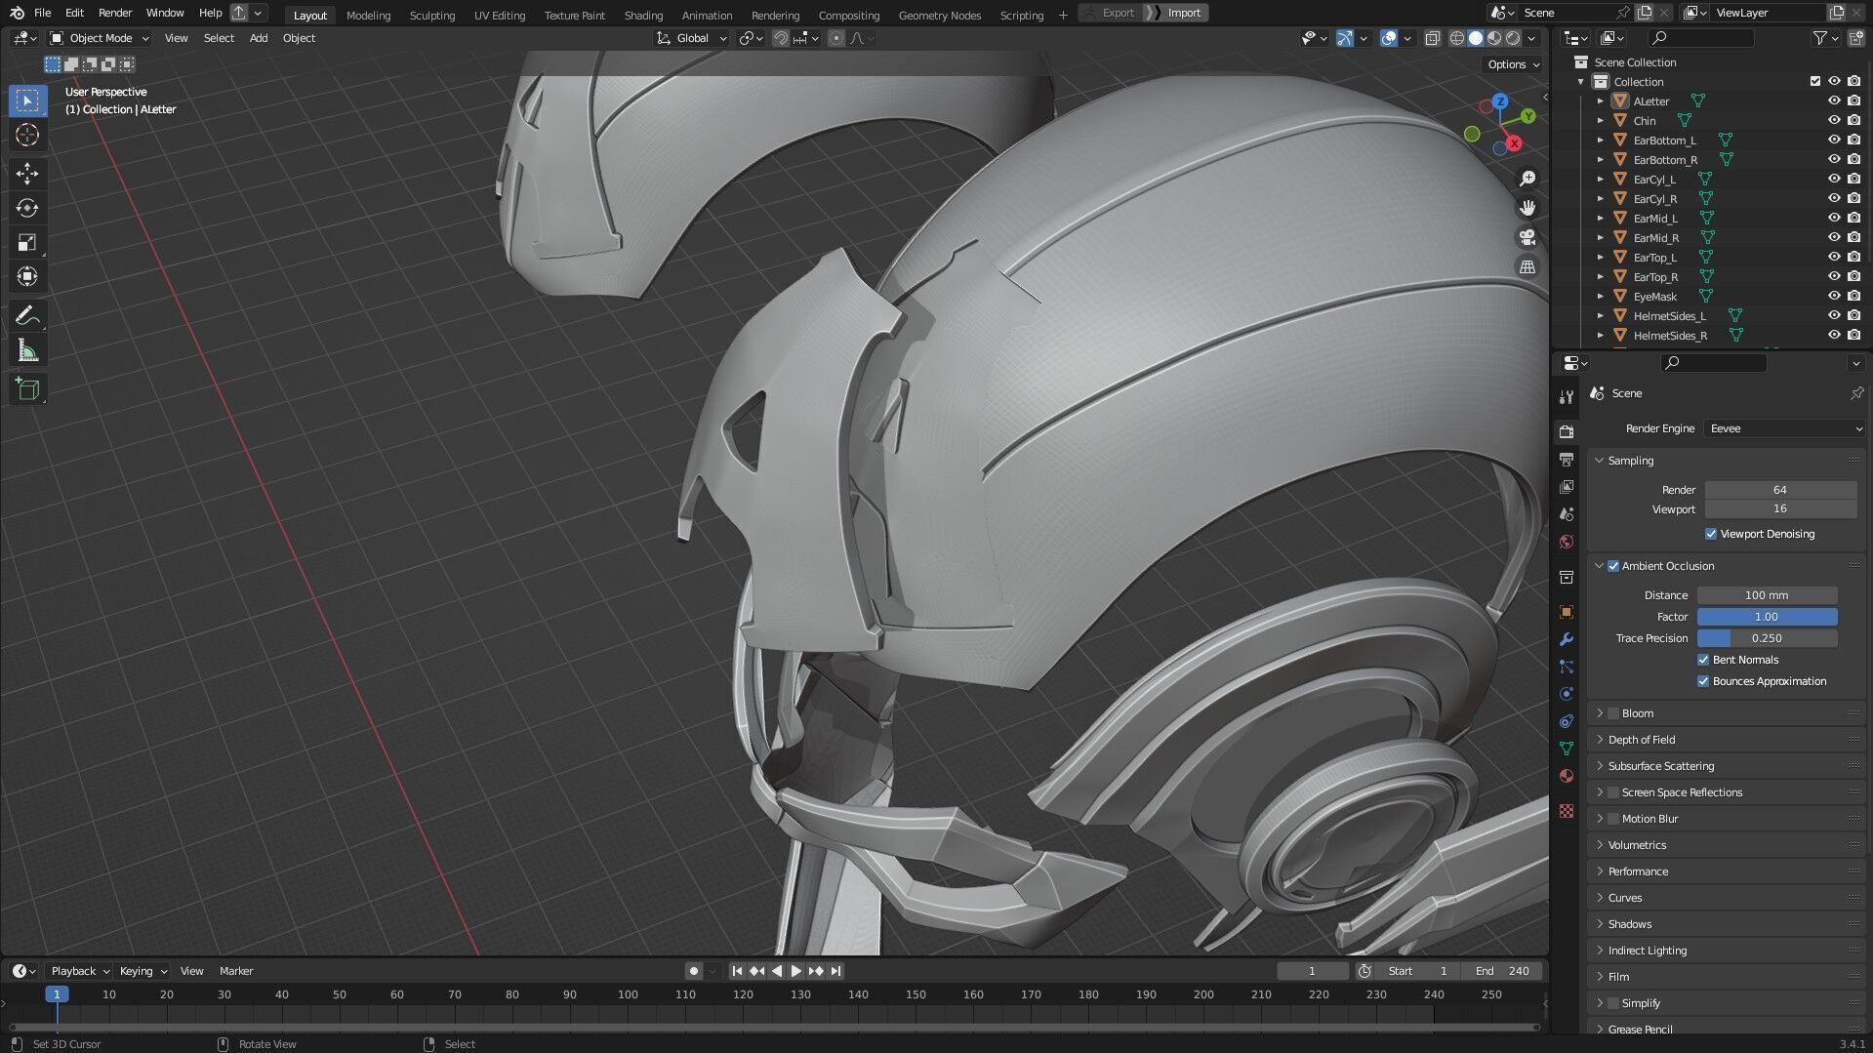Activate the Rotate tool
The image size is (1873, 1053).
[27, 208]
